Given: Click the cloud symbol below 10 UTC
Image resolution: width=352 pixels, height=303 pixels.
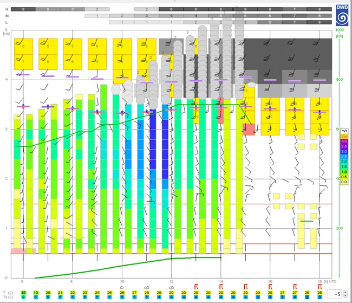Looking at the screenshot, I should 122,287.
